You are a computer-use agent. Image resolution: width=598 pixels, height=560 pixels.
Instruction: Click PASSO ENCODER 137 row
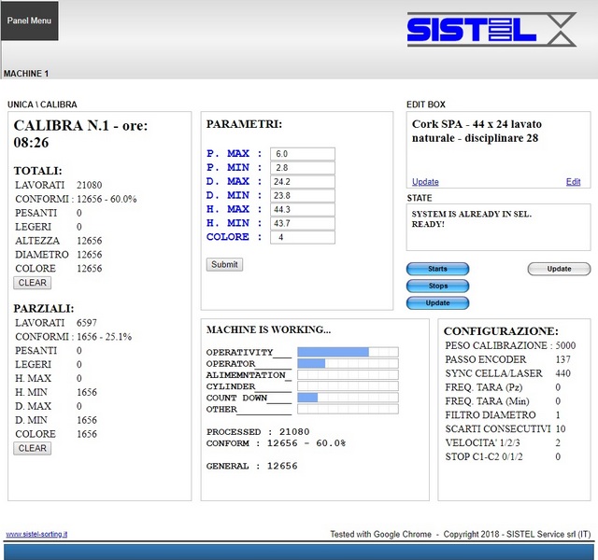pos(507,359)
